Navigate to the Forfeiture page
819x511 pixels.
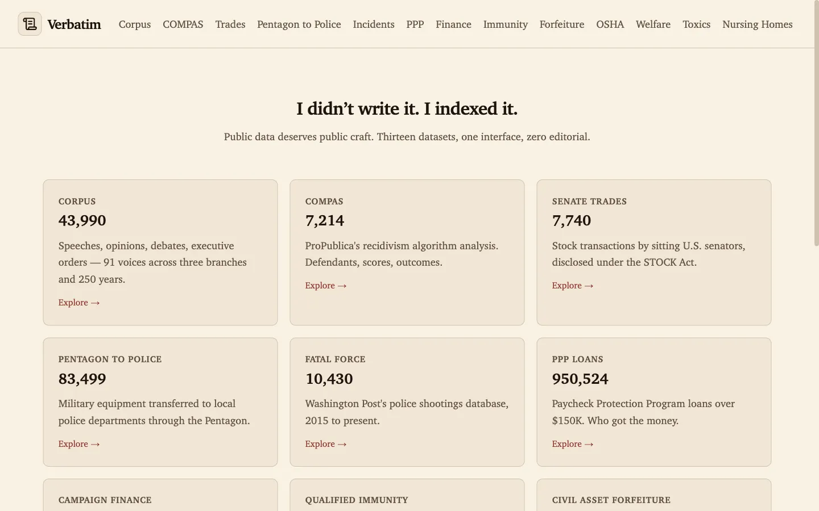tap(561, 24)
